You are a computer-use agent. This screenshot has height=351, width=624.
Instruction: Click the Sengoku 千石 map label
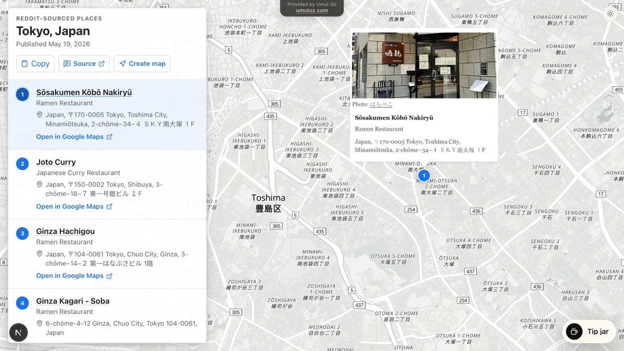point(547,214)
